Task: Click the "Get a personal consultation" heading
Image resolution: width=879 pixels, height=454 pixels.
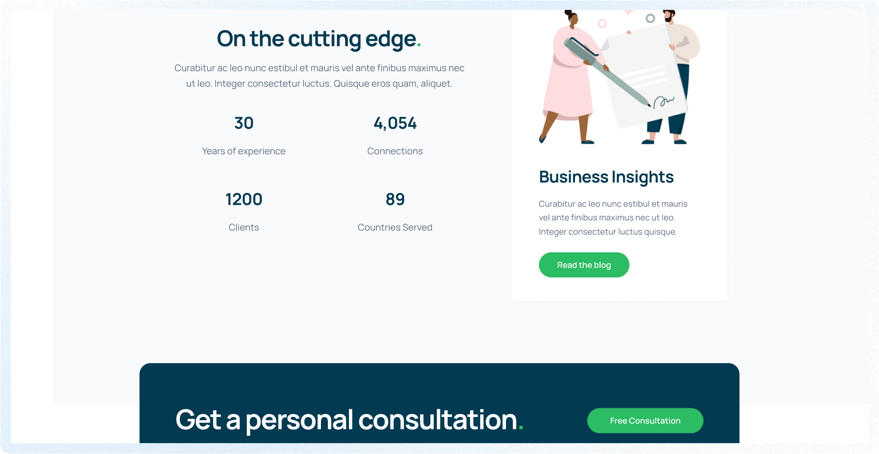Action: click(349, 420)
